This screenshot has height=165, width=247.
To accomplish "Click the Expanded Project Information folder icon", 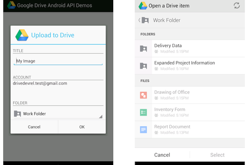I will click(x=143, y=66).
